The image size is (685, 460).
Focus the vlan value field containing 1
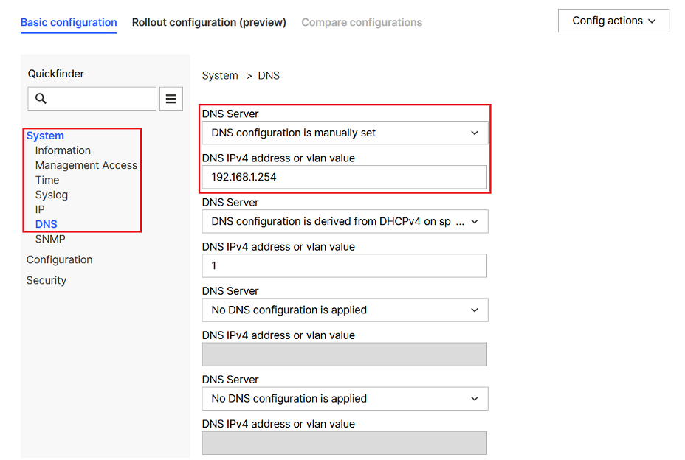pos(344,265)
